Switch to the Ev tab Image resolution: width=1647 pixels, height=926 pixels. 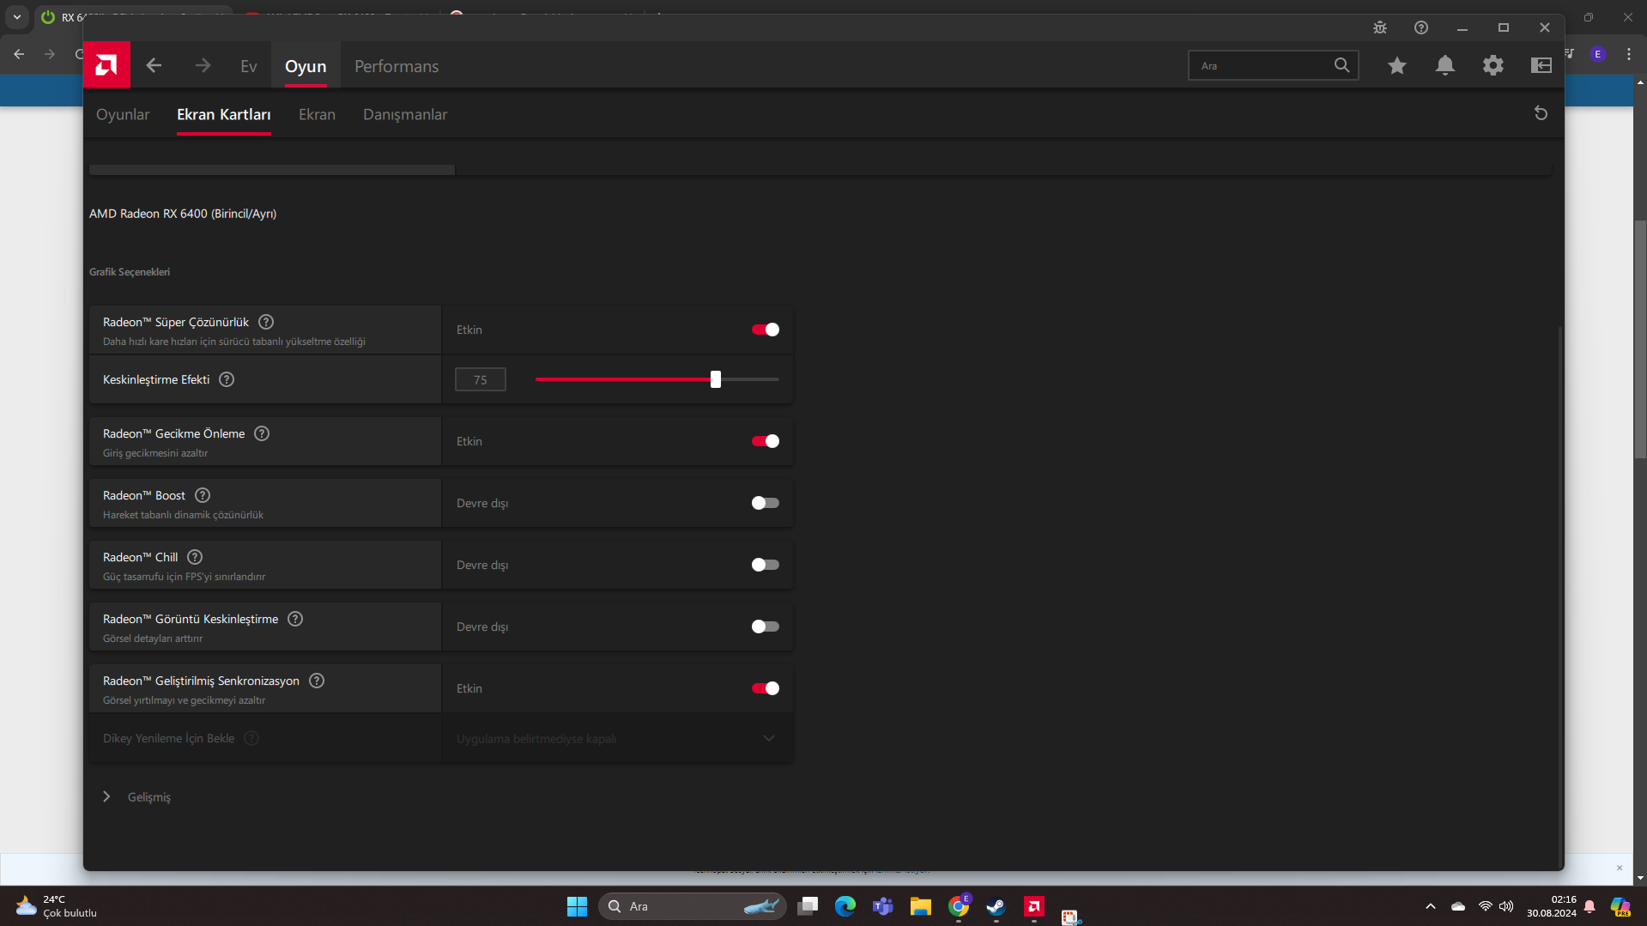coord(249,66)
